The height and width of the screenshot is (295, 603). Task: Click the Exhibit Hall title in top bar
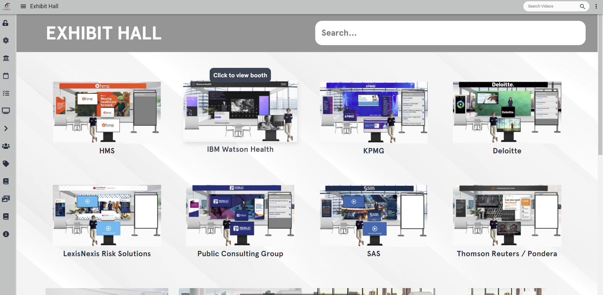[44, 6]
